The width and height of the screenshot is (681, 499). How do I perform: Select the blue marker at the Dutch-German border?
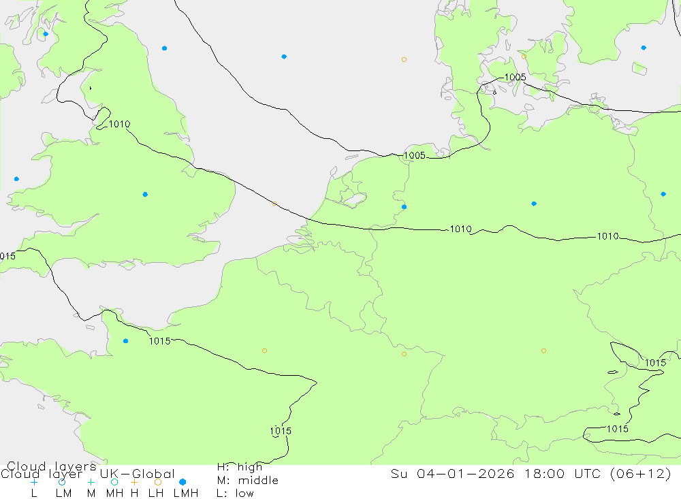pyautogui.click(x=405, y=207)
